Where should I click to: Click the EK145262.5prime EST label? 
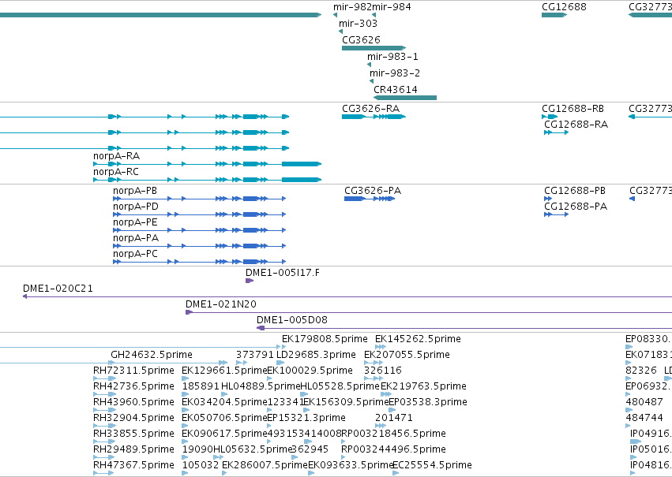pos(418,339)
